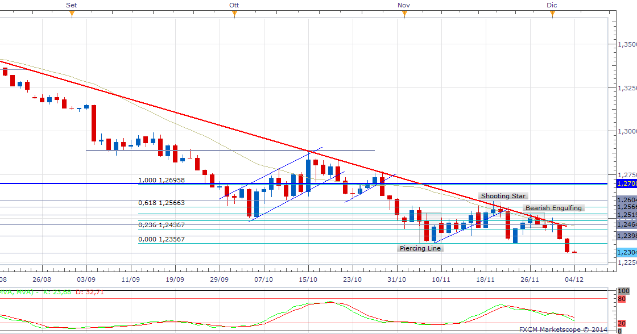
Task: Click the oscillator 80 level label
Action: coord(622,299)
